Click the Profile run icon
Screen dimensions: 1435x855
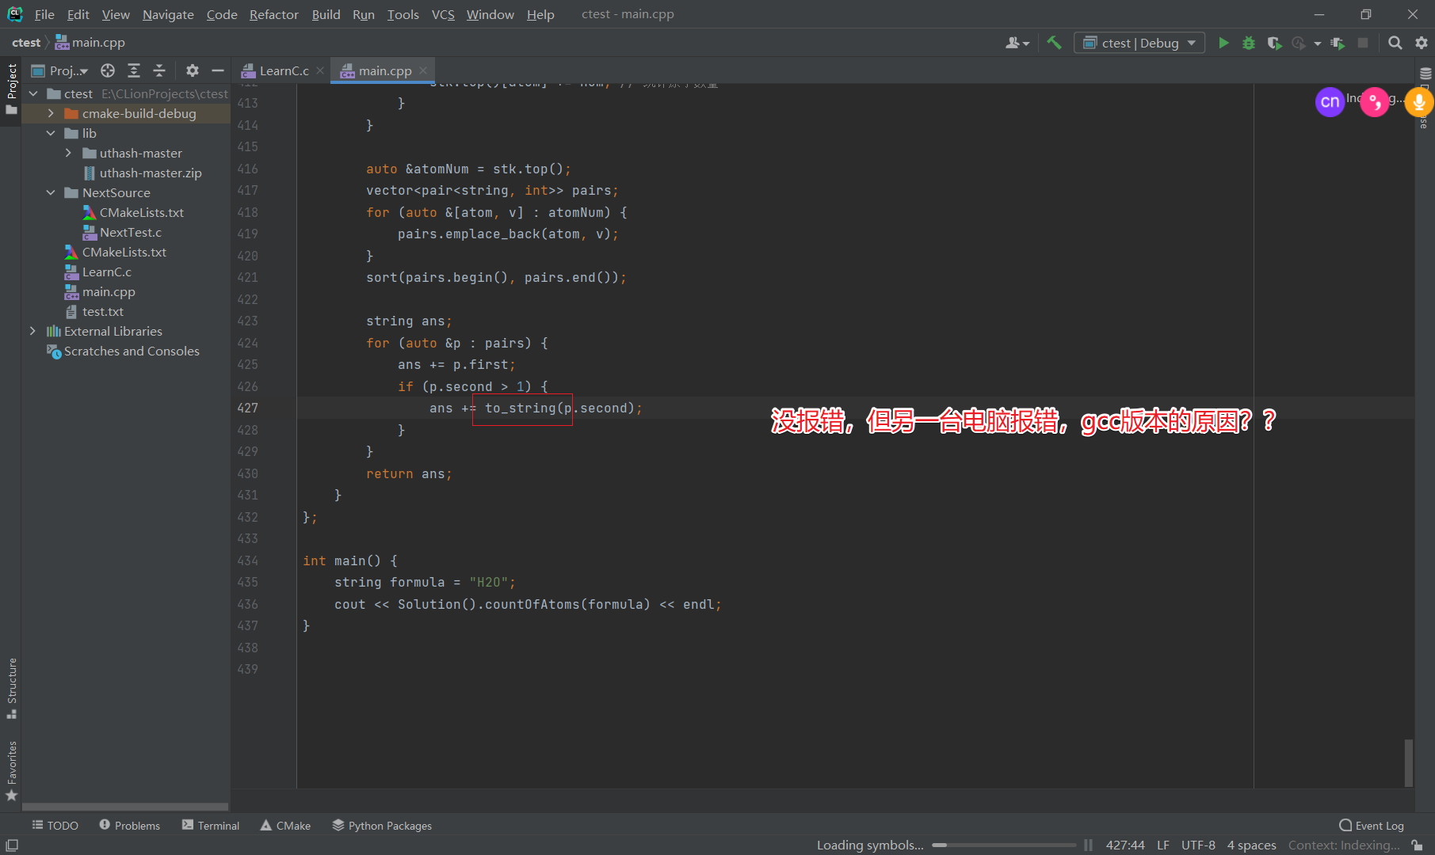click(1298, 43)
